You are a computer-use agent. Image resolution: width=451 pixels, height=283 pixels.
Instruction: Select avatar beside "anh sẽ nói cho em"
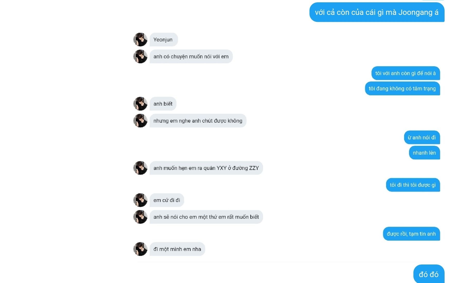click(x=140, y=217)
